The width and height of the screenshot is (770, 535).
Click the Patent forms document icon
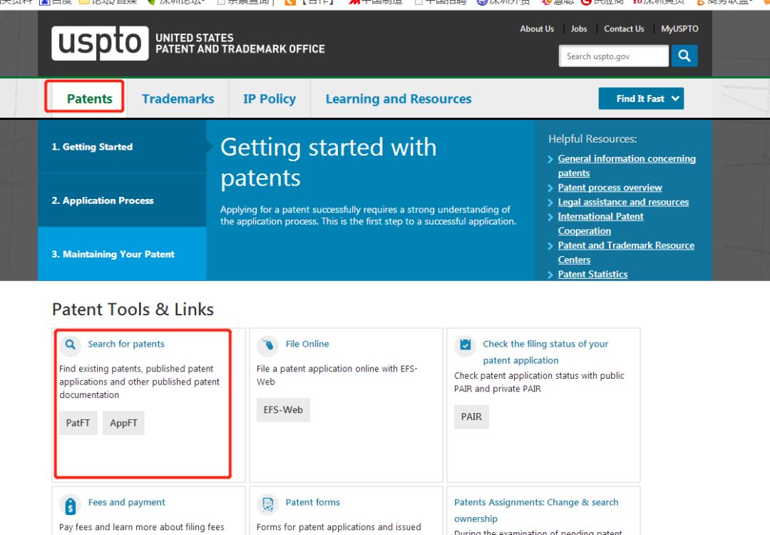[267, 504]
